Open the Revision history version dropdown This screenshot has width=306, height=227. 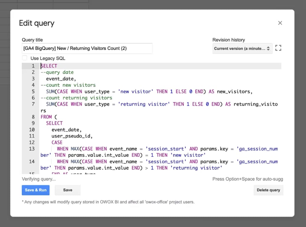coord(242,48)
